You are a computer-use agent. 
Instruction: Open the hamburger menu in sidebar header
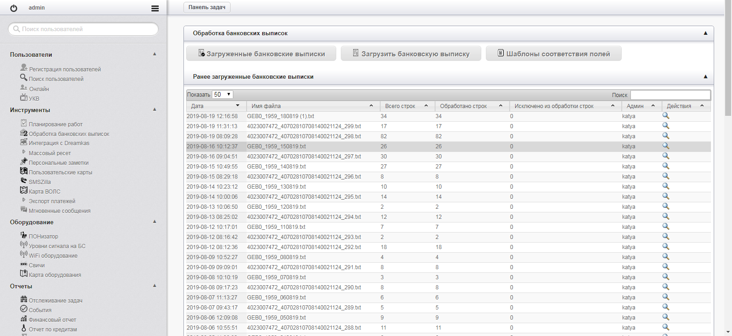click(155, 8)
